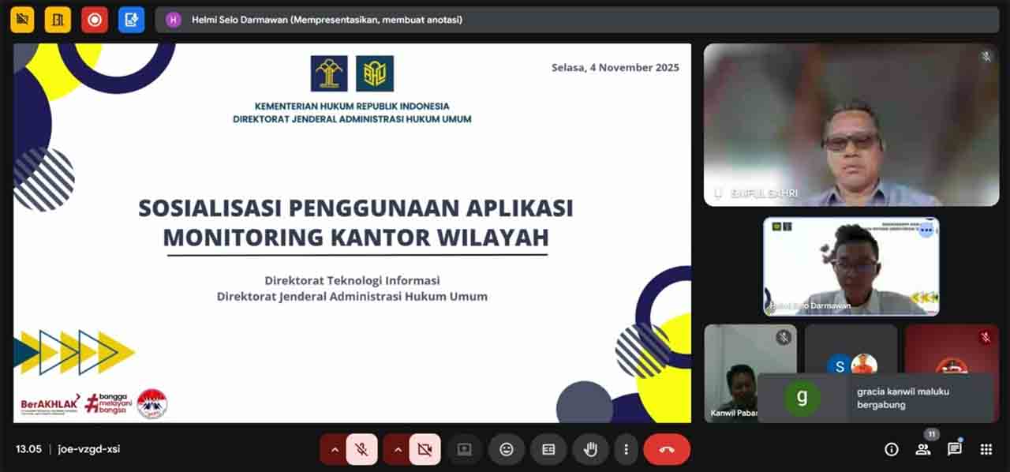This screenshot has height=472, width=1010.
Task: Open the activities grid icon
Action: [x=986, y=449]
